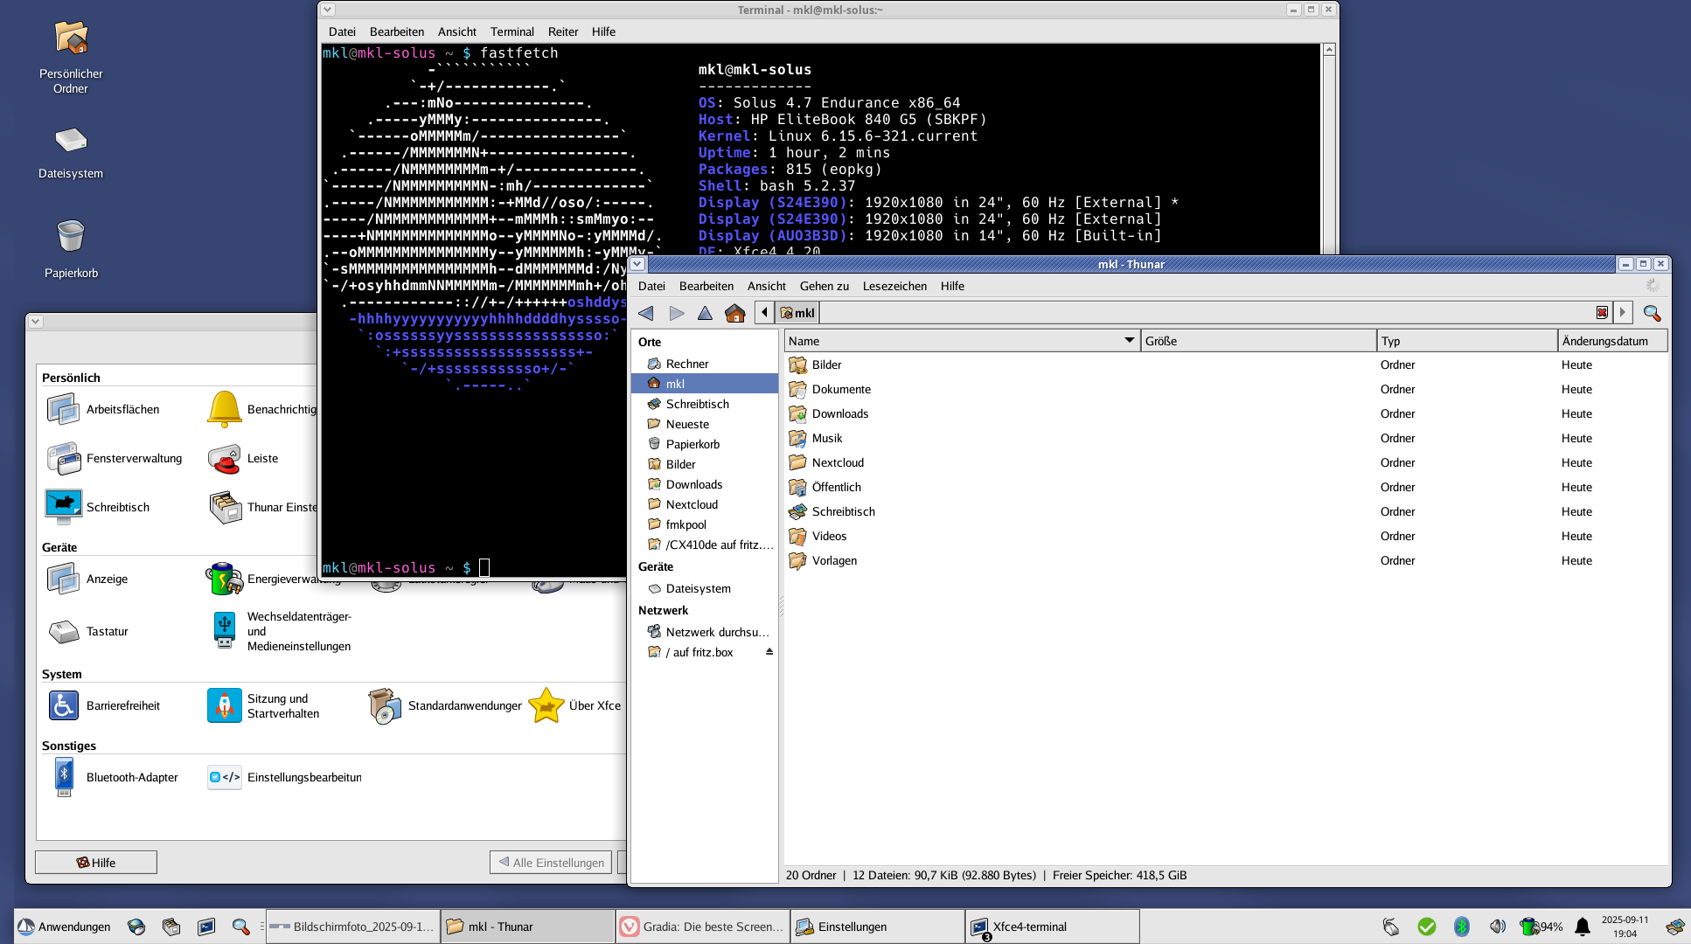Open Thunar window menu arrow
Viewport: 1691px width, 944px height.
click(637, 264)
